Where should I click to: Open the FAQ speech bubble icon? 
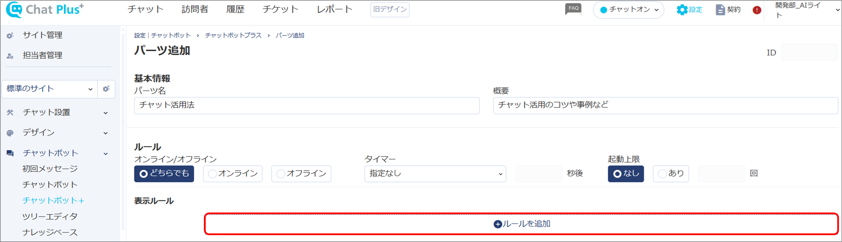(573, 9)
